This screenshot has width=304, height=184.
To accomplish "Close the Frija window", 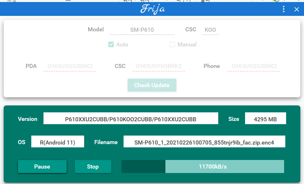I will 297,9.
